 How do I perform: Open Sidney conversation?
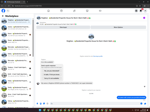click(16, 102)
